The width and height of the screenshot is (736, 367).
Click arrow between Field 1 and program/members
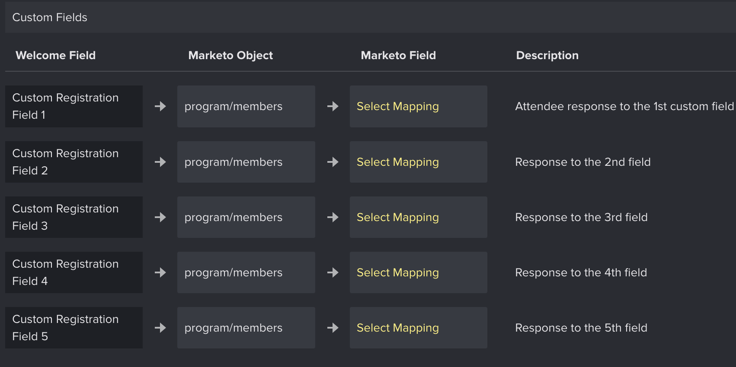160,106
